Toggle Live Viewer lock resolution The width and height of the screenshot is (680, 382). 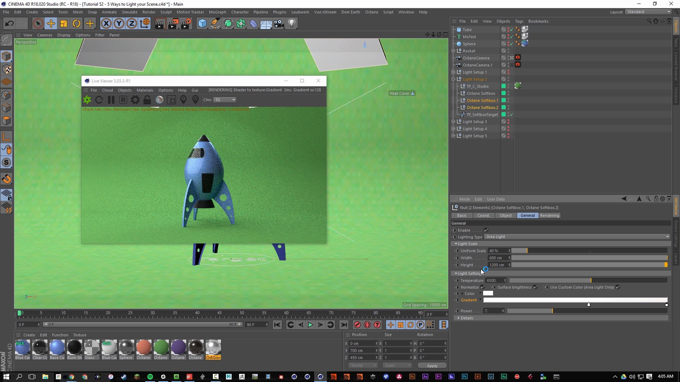click(147, 100)
